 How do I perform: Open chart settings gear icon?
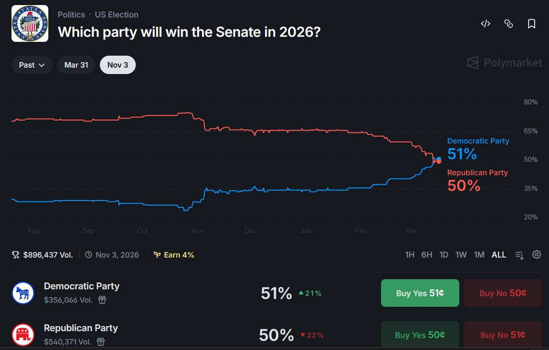pos(537,255)
